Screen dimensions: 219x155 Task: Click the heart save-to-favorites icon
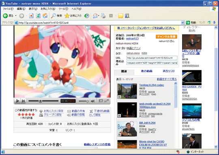click(x=41, y=111)
